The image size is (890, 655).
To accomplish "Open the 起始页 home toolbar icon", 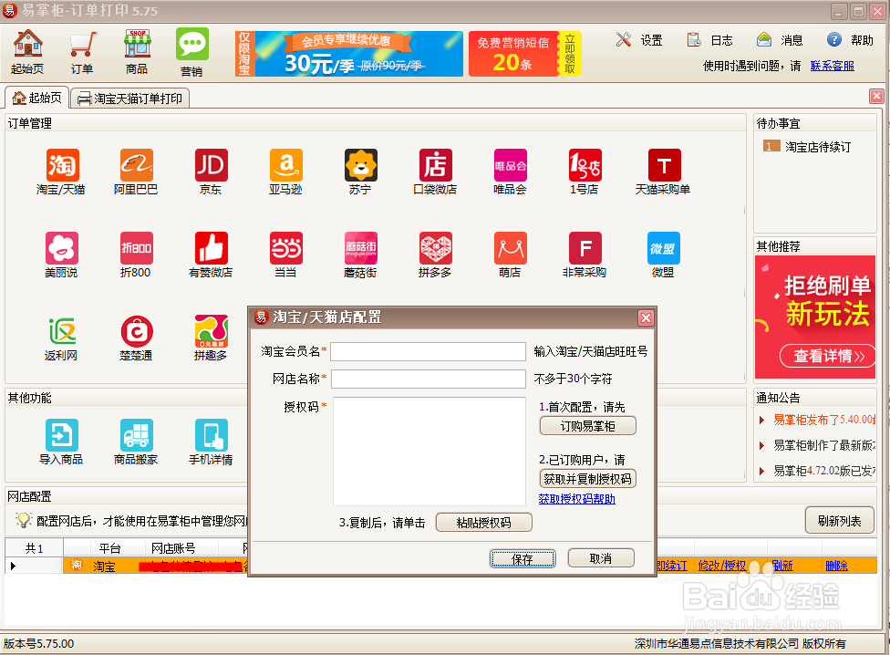I will point(27,52).
